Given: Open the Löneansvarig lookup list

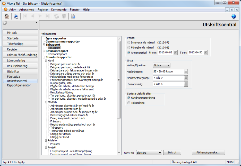Looking at the screenshot, I should (186, 84).
